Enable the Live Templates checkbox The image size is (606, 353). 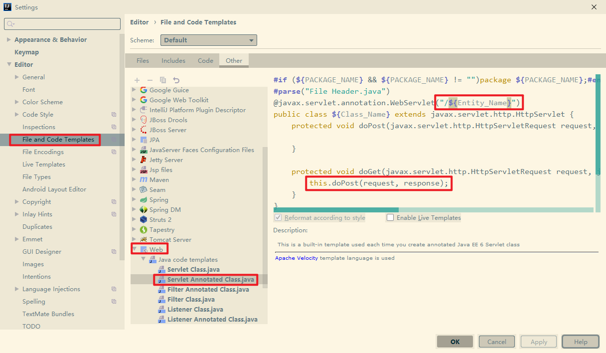coord(390,218)
